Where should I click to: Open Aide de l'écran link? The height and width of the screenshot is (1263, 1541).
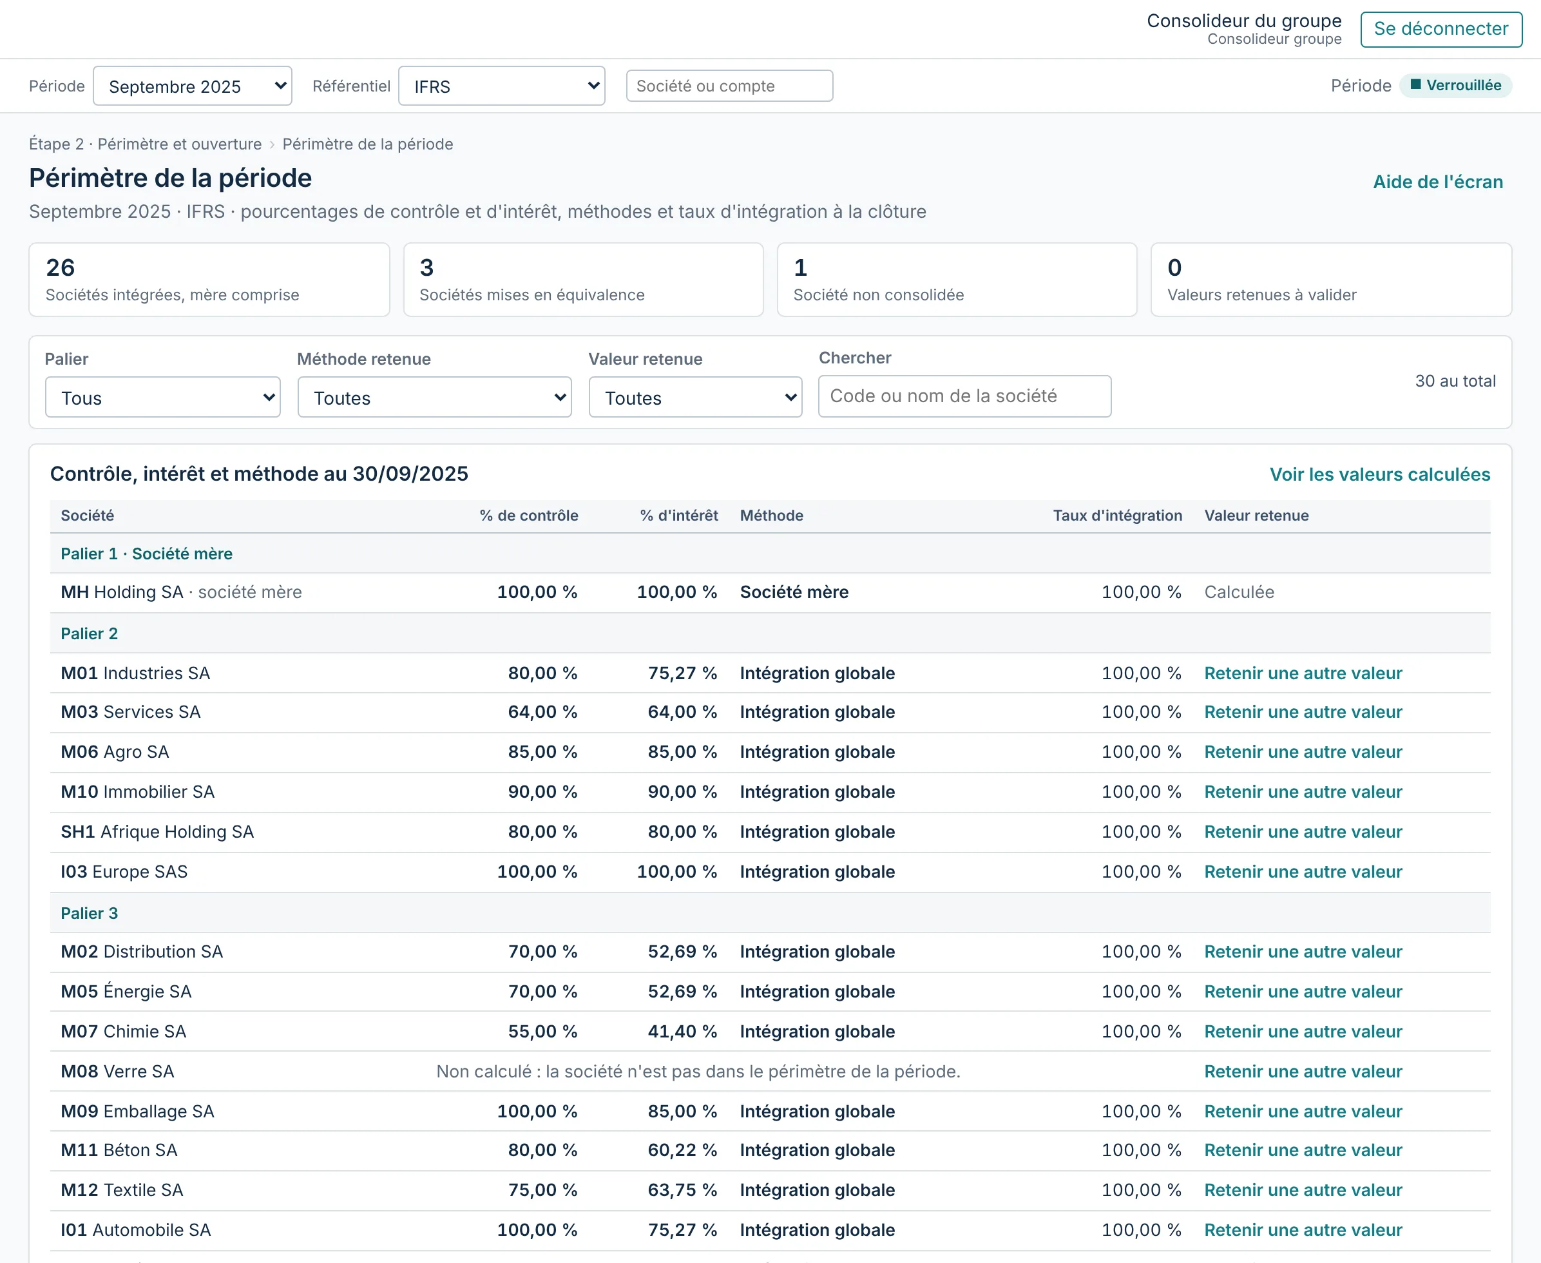pos(1437,182)
